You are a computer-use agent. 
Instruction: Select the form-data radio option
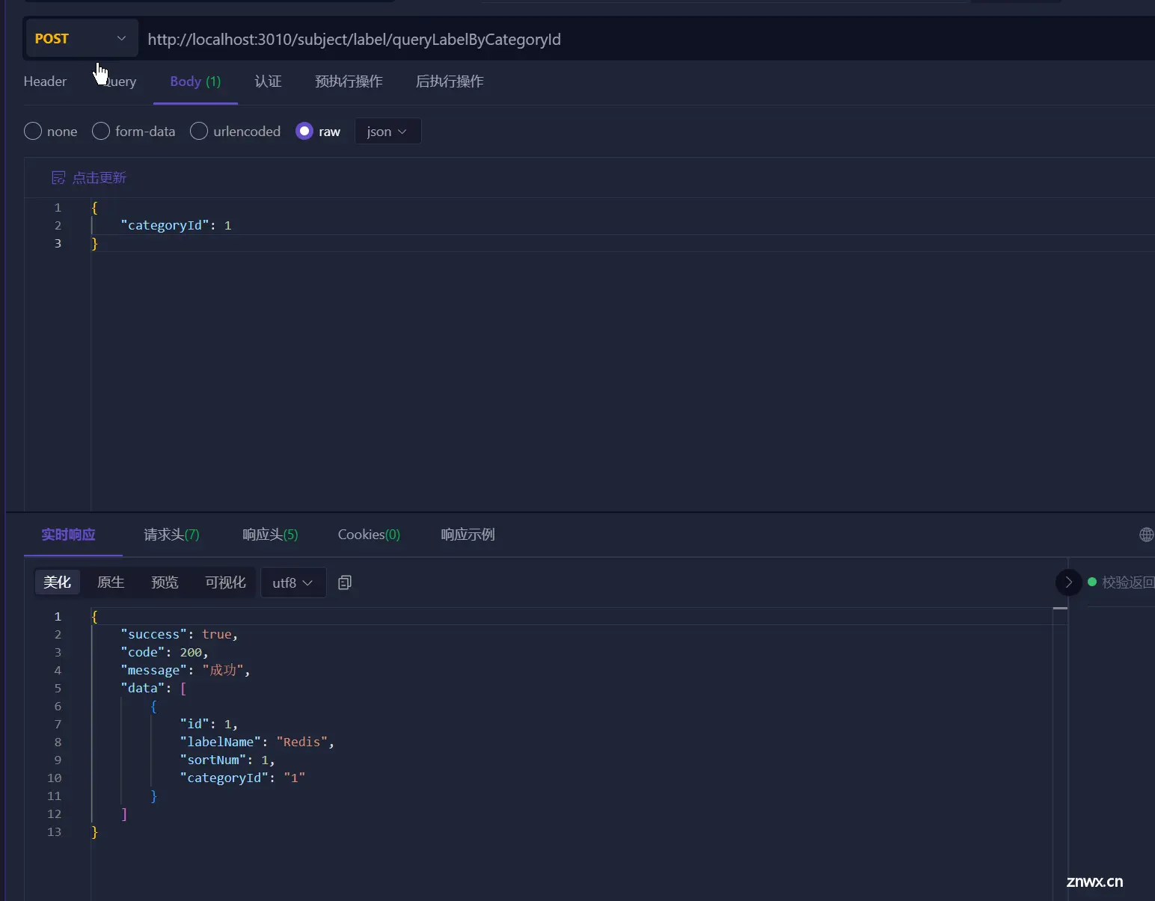pyautogui.click(x=101, y=131)
